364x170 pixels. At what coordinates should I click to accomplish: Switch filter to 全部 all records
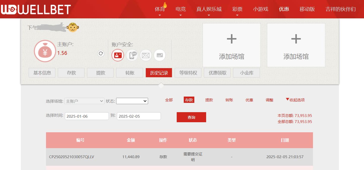(169, 100)
